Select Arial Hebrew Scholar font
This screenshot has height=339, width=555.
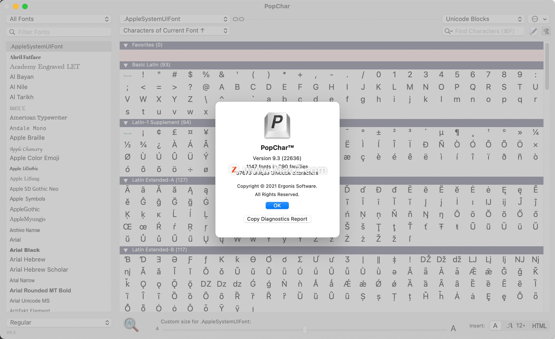point(39,269)
